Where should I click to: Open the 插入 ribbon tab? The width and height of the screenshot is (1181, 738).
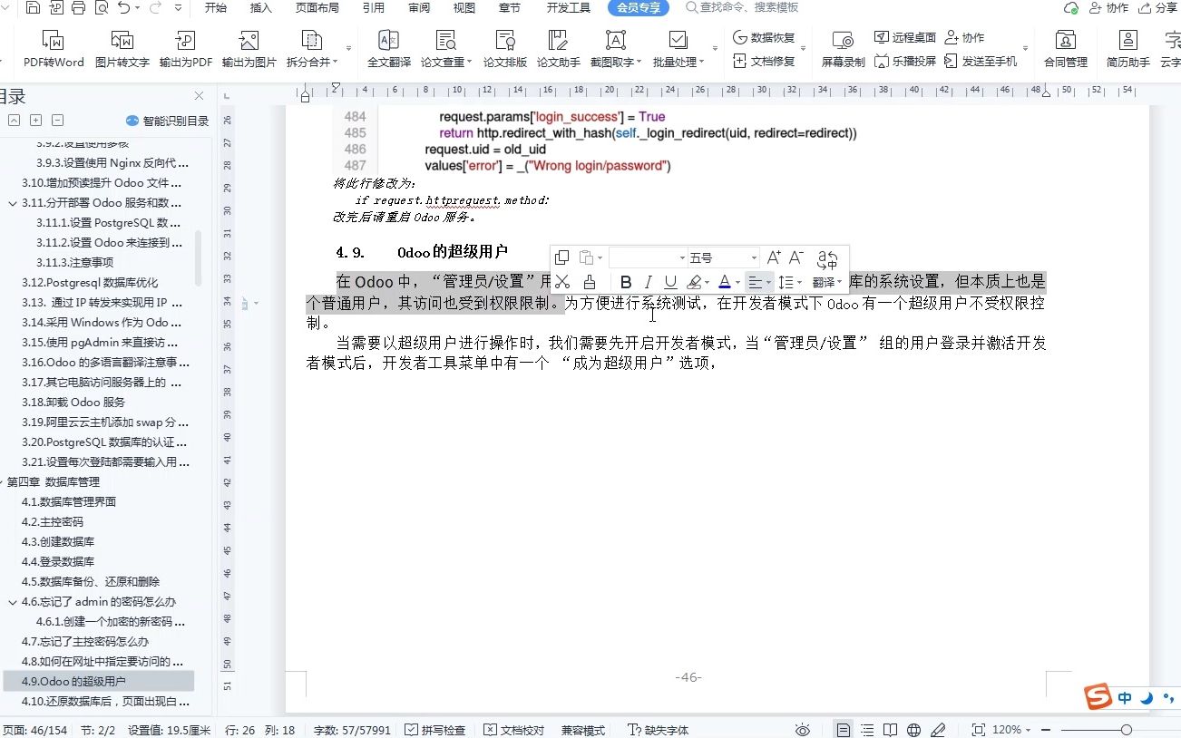click(260, 8)
